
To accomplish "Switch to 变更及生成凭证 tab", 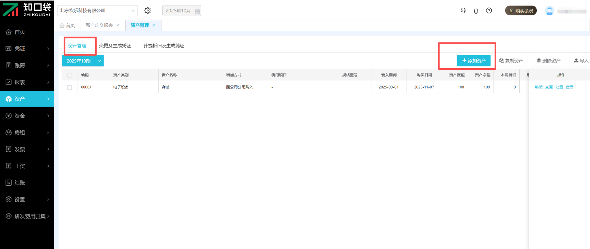I will point(115,46).
